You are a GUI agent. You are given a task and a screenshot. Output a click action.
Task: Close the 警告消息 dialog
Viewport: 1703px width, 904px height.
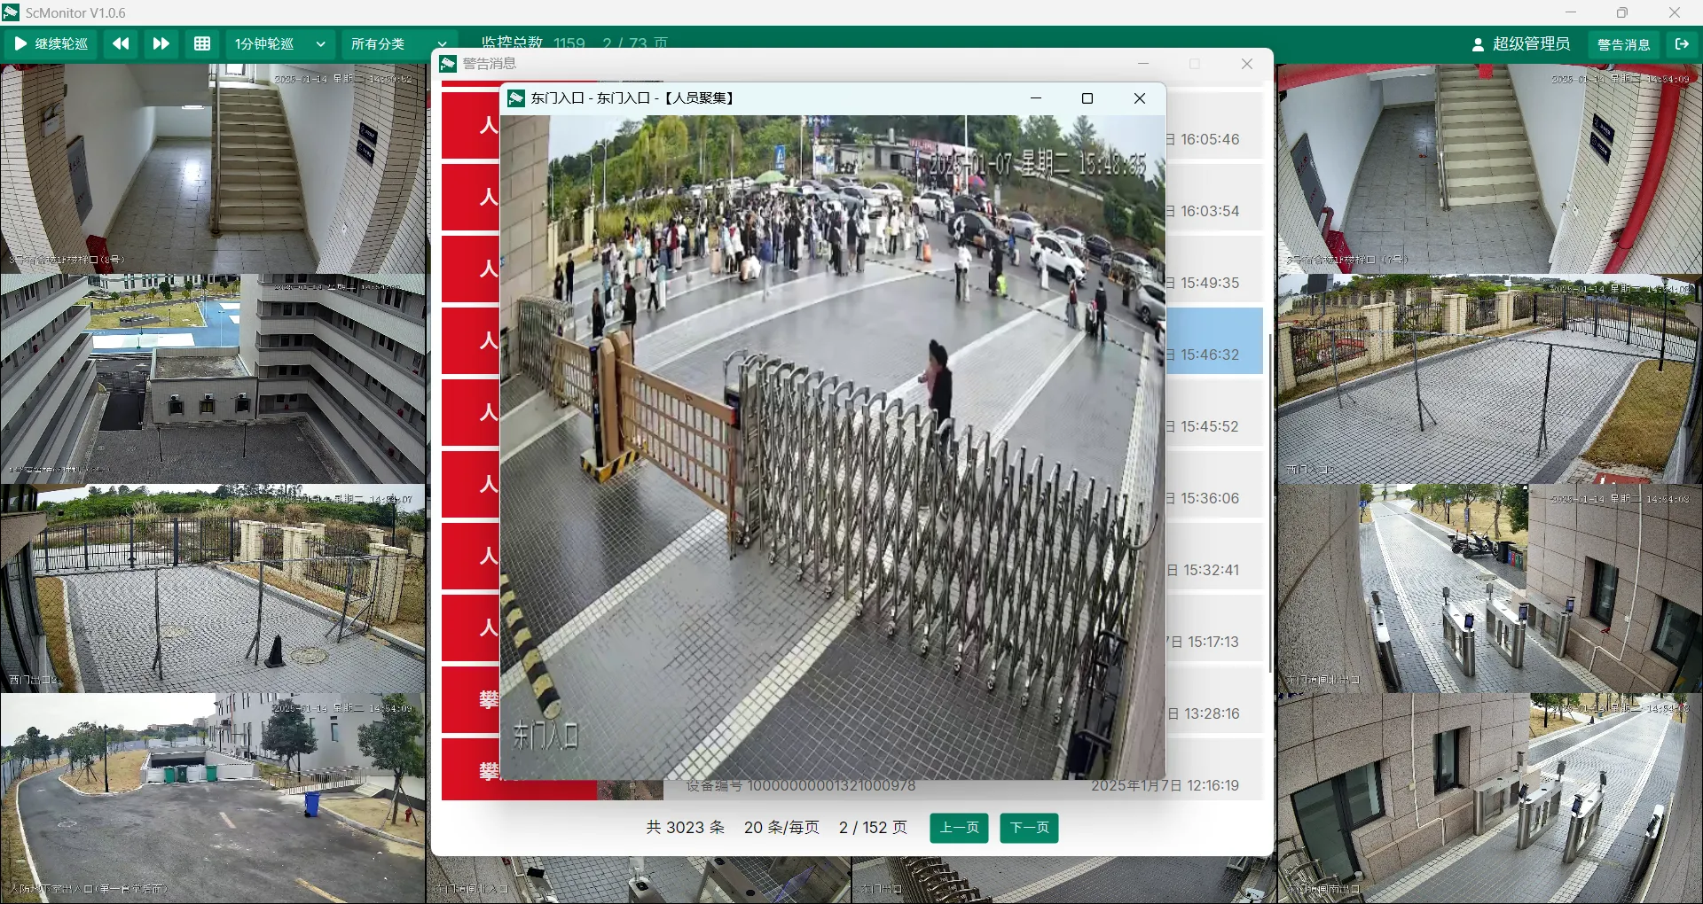coord(1247,64)
